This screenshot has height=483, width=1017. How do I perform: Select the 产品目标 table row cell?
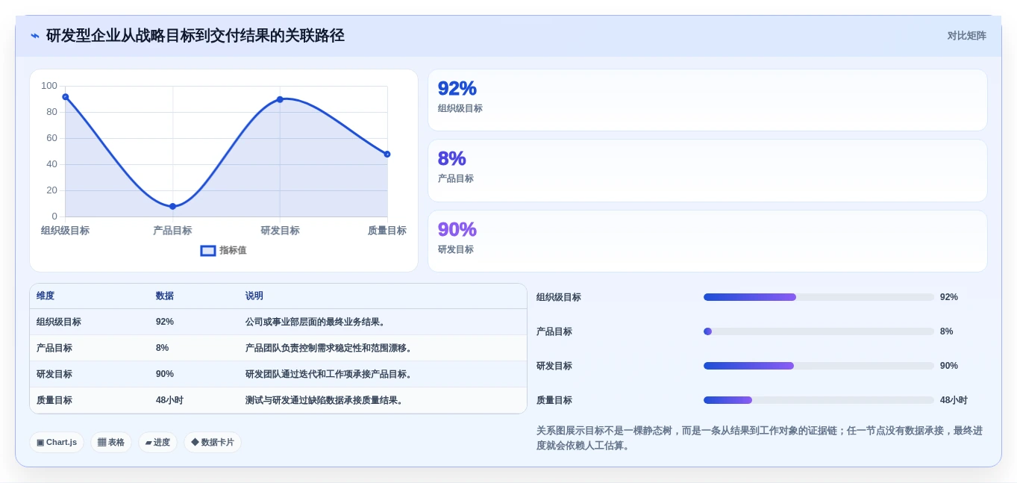pyautogui.click(x=54, y=348)
